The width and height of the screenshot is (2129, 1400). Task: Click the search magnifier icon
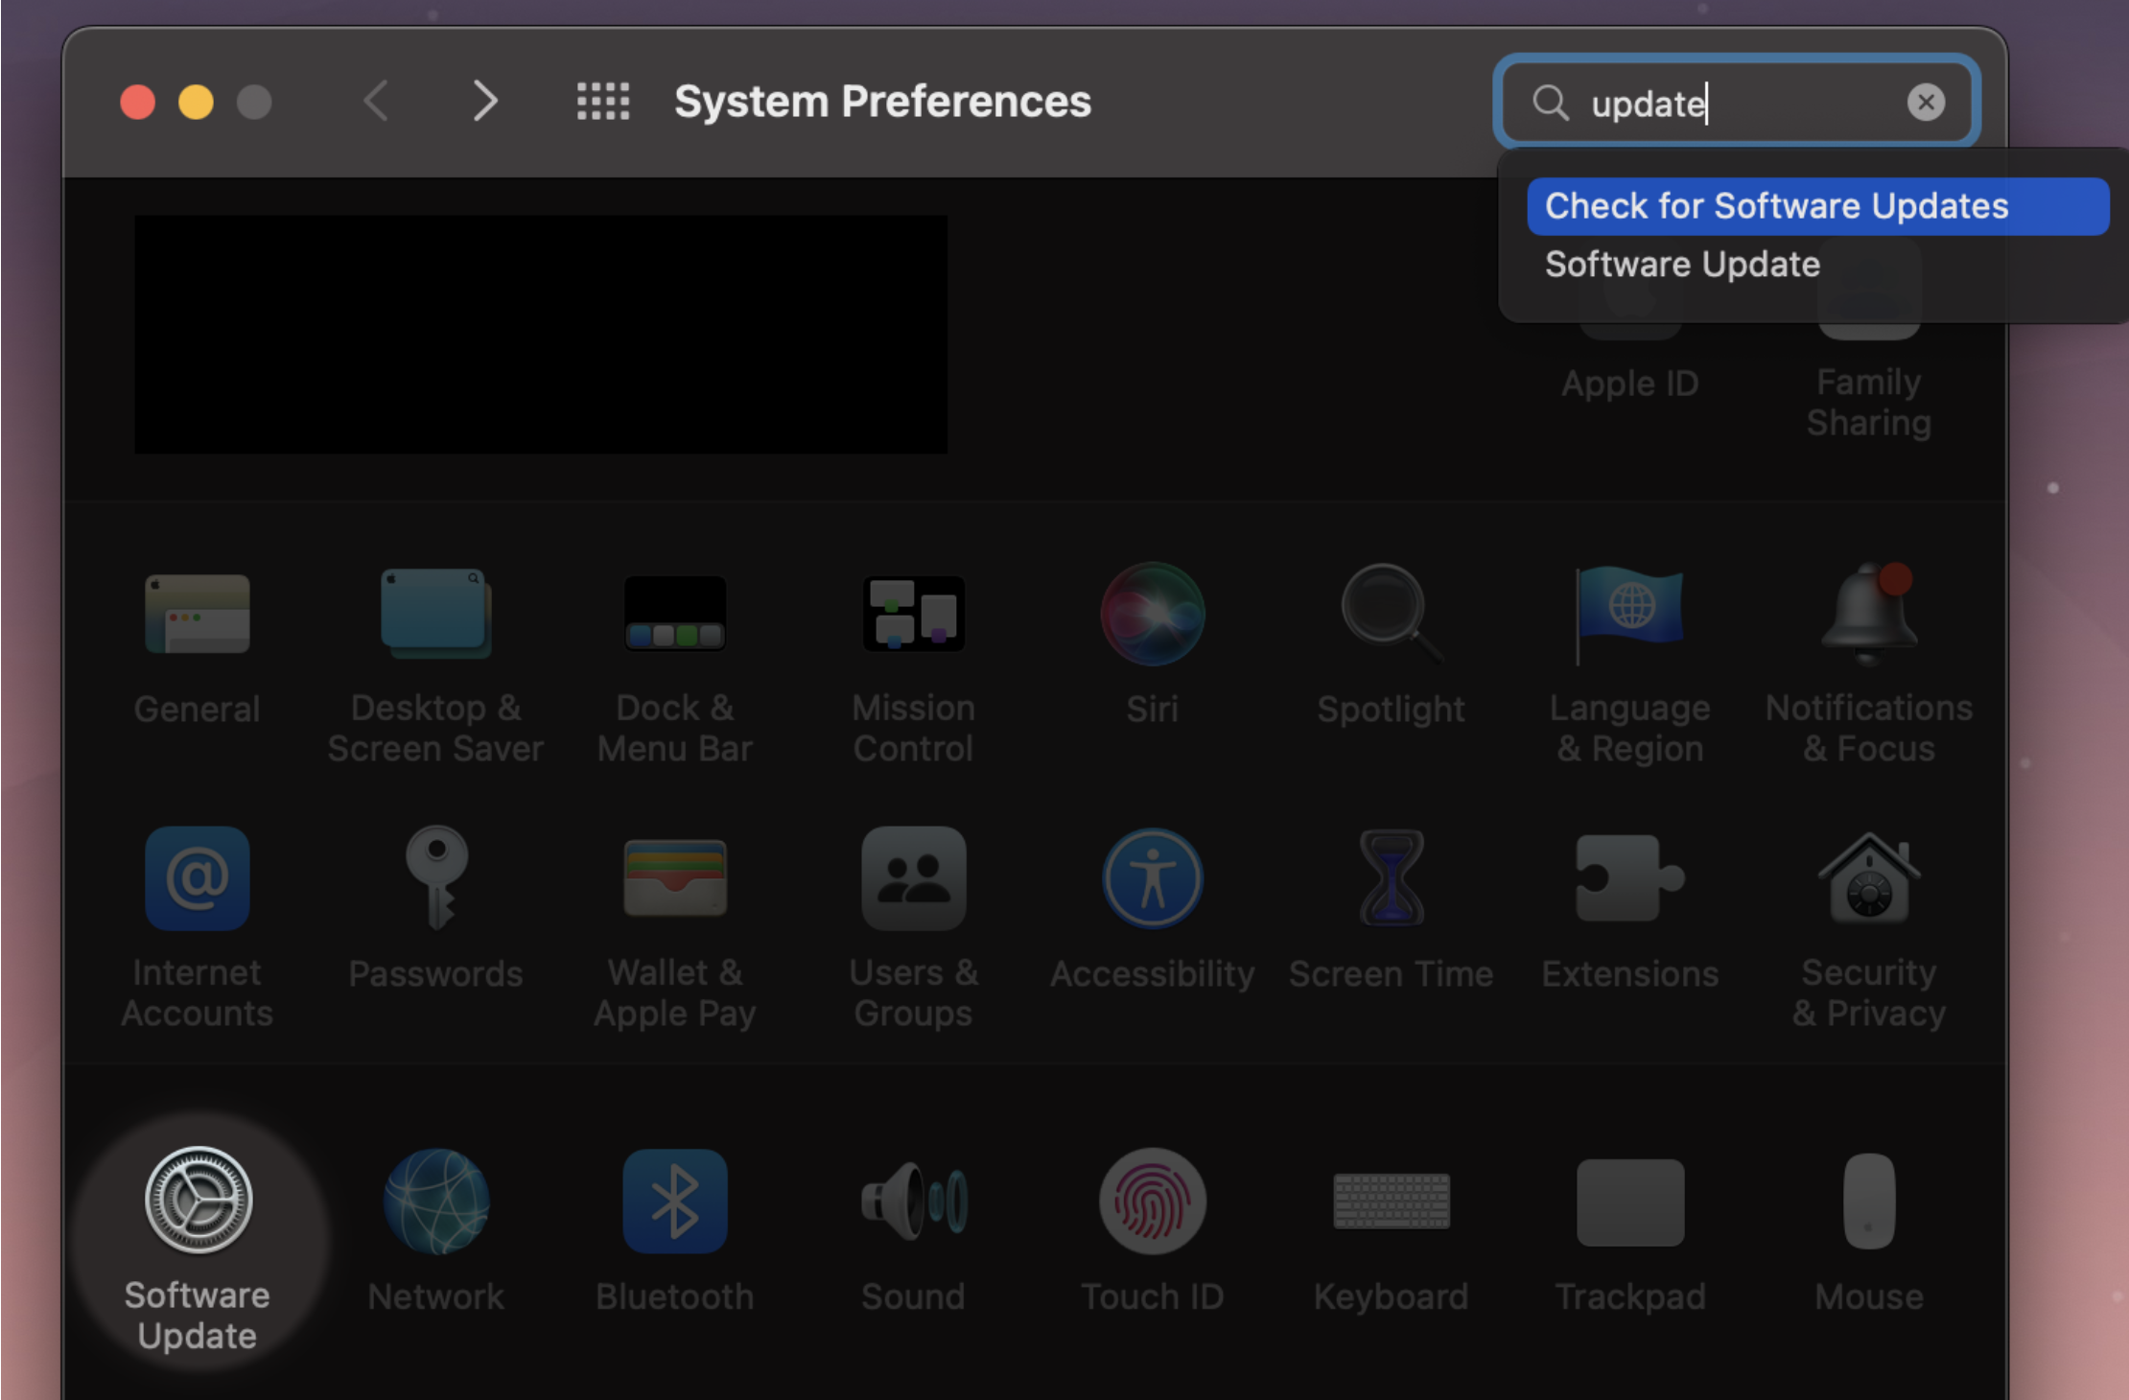[x=1550, y=102]
